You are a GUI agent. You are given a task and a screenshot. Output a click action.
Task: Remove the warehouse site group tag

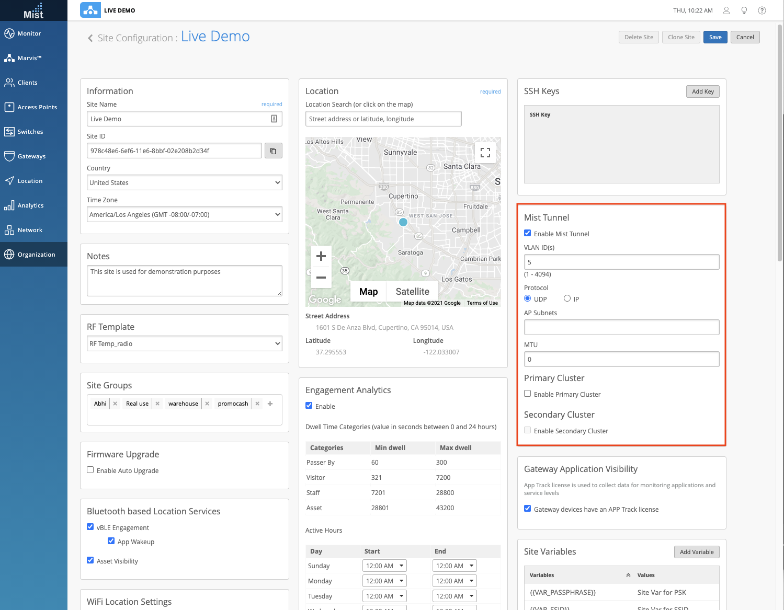[x=207, y=404]
